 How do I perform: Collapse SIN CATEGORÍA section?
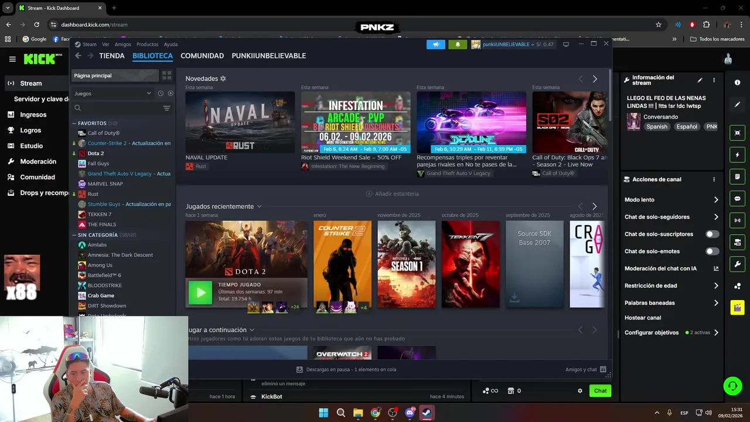point(74,235)
